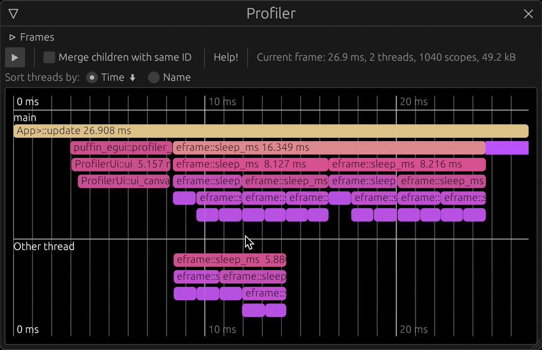The width and height of the screenshot is (542, 350).
Task: Select the ProfilerUi::ui_canvas scope block
Action: tap(124, 181)
